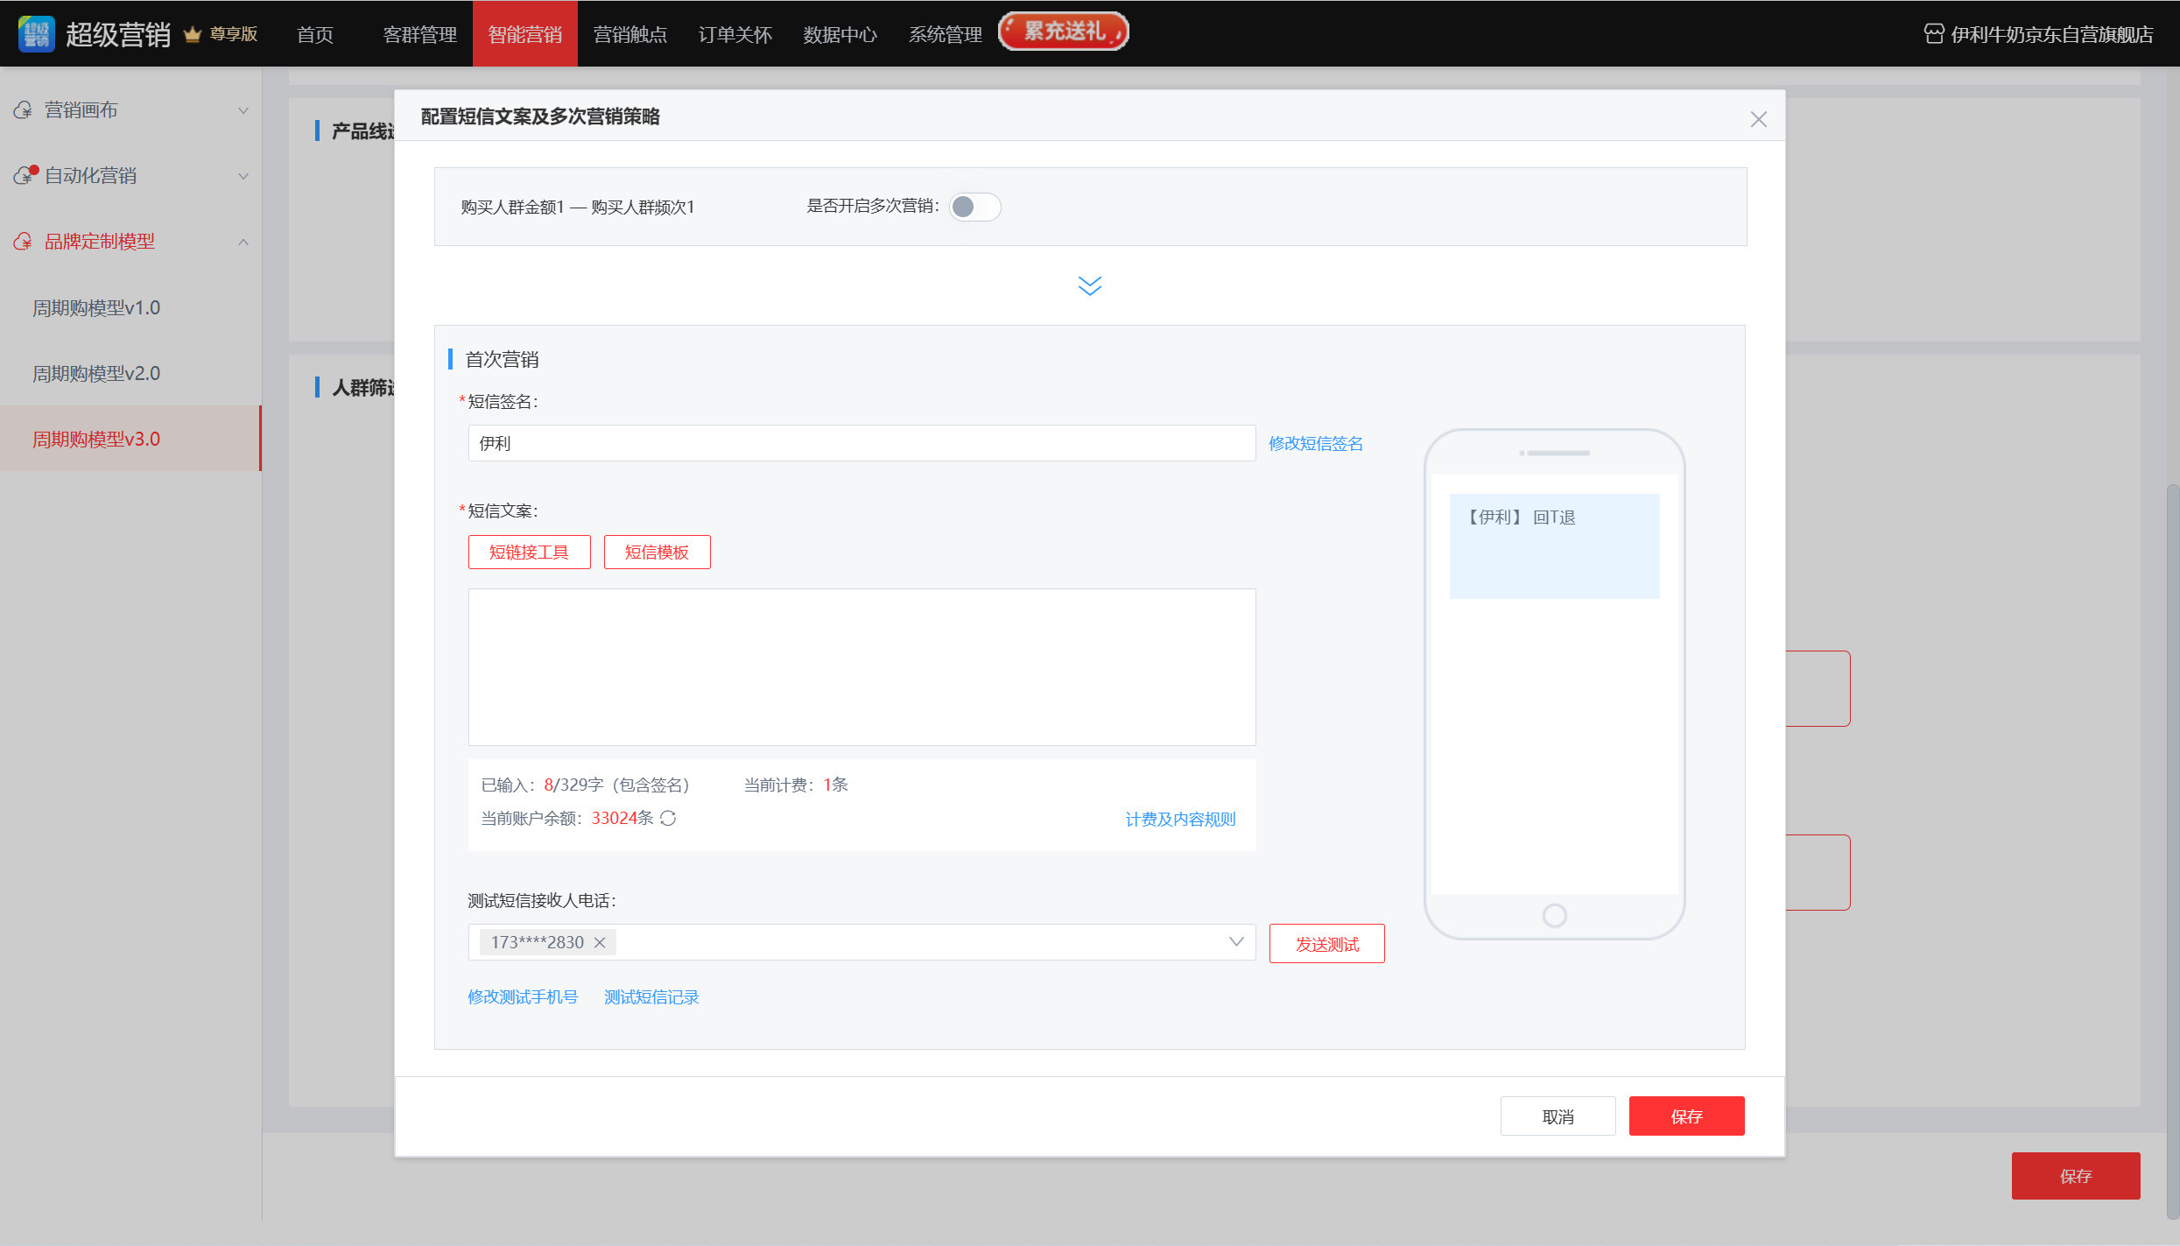Click the background page 保存 button
2180x1246 pixels.
click(2076, 1176)
